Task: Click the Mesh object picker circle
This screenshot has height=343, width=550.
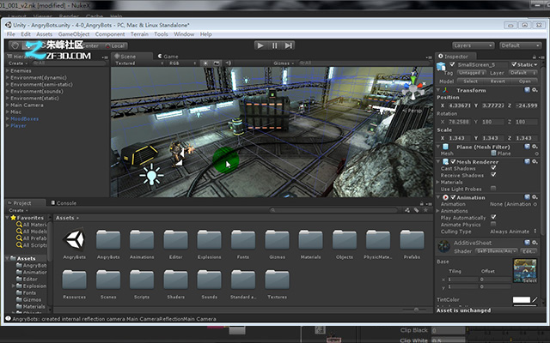Action: click(536, 153)
